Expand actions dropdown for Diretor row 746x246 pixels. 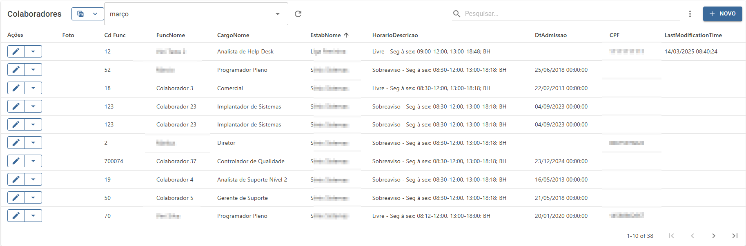click(x=33, y=143)
